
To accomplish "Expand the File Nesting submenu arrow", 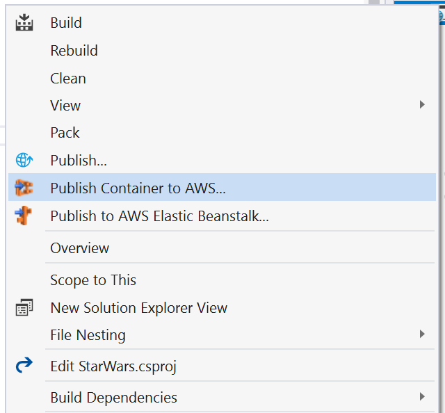I will (x=422, y=334).
